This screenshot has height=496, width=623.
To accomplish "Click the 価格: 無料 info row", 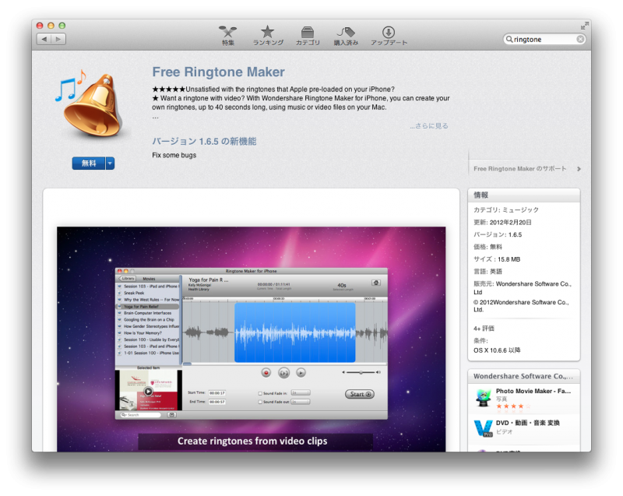I will tap(488, 247).
